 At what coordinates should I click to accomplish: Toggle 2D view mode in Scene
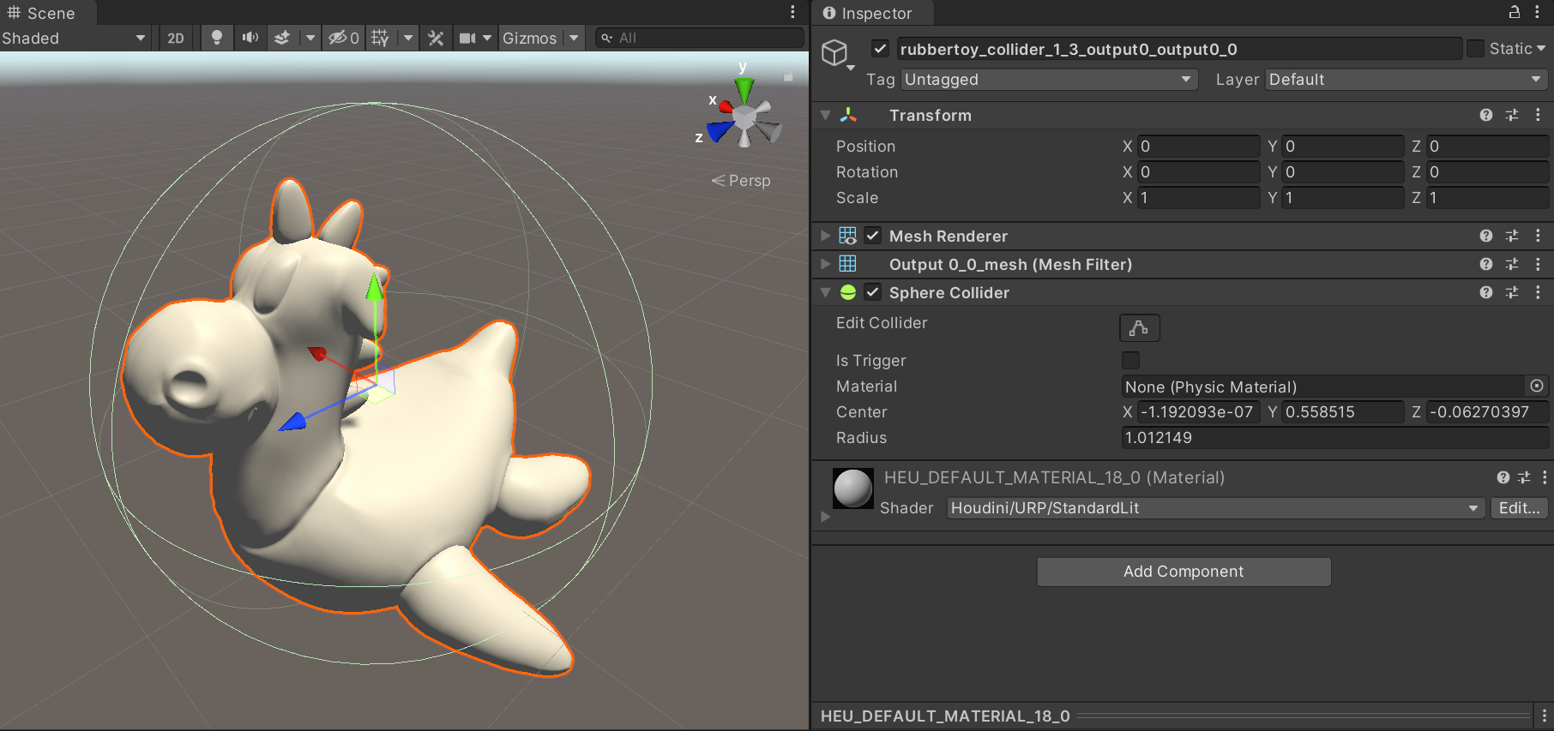pyautogui.click(x=176, y=39)
